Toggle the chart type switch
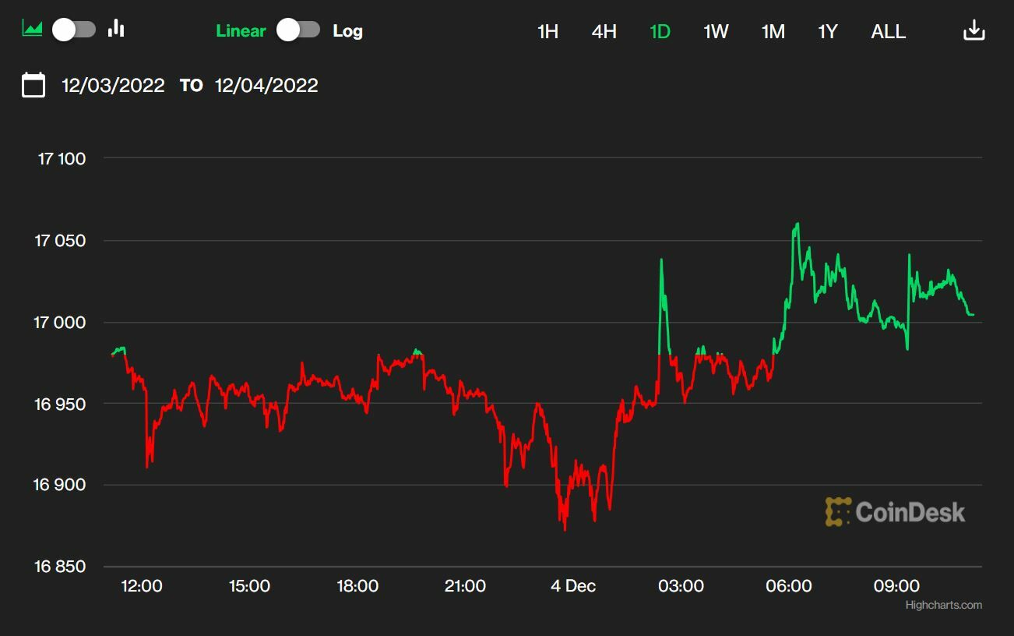 click(74, 30)
